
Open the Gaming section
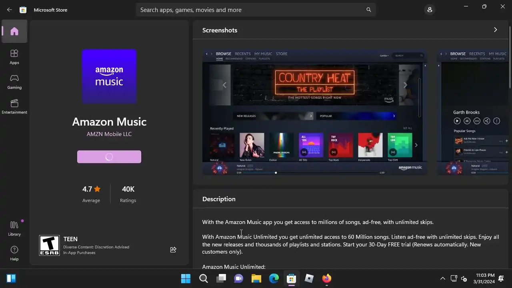pyautogui.click(x=14, y=82)
